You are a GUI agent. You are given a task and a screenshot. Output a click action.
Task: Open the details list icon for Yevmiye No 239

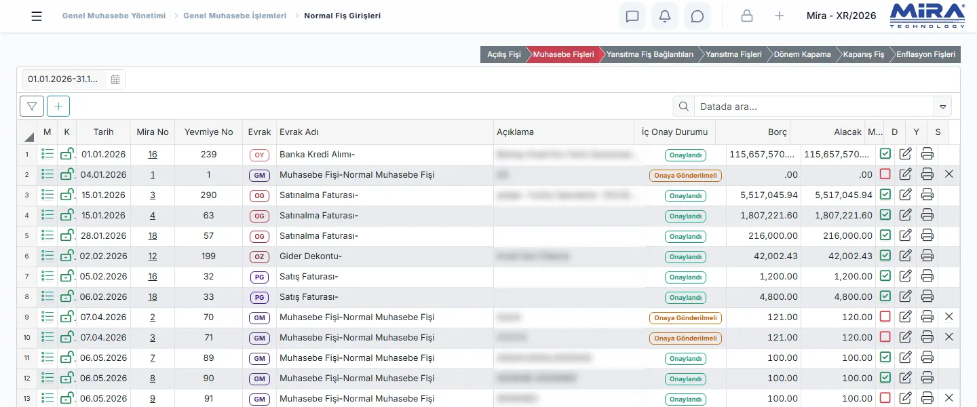47,154
